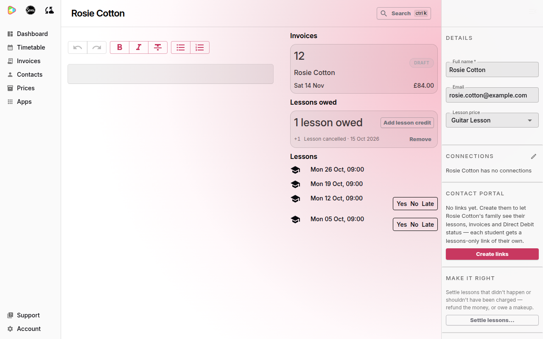Open the Soni profile avatar
The height and width of the screenshot is (339, 543).
click(31, 10)
